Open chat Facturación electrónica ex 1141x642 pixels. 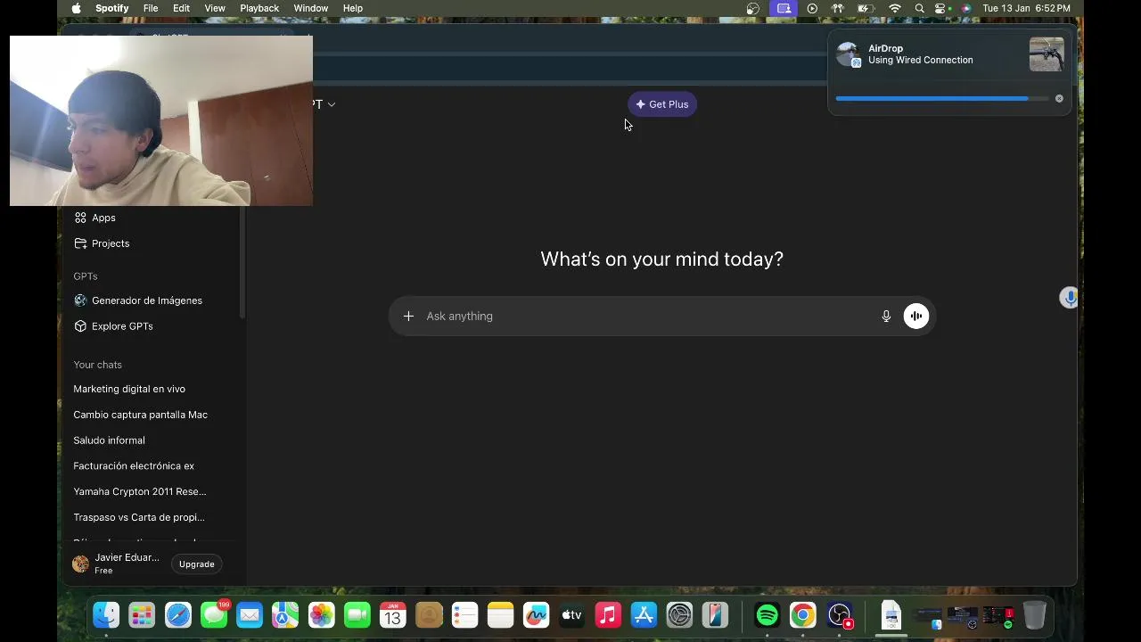click(x=134, y=466)
